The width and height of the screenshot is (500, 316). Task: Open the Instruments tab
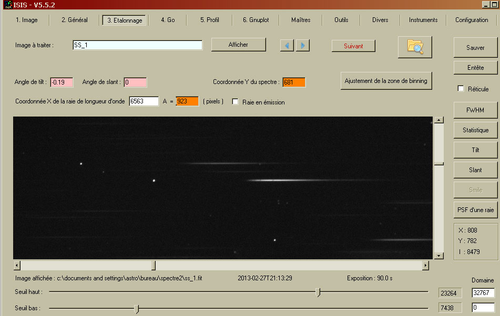click(x=423, y=20)
